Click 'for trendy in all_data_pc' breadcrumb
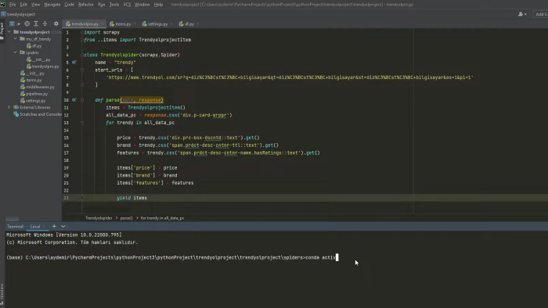Image resolution: width=548 pixels, height=308 pixels. pos(162,218)
